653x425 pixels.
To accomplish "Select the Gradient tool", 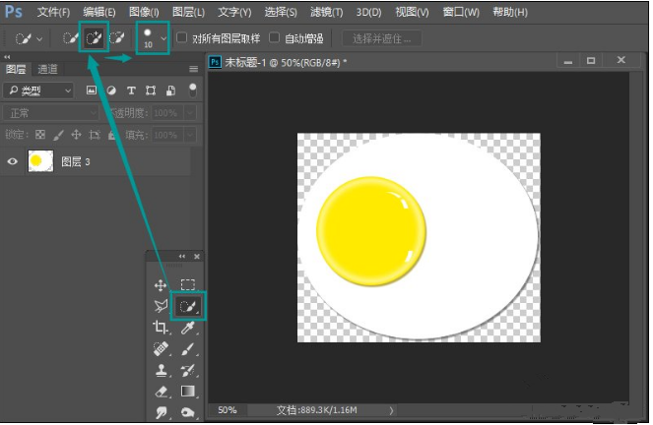I will pyautogui.click(x=187, y=392).
